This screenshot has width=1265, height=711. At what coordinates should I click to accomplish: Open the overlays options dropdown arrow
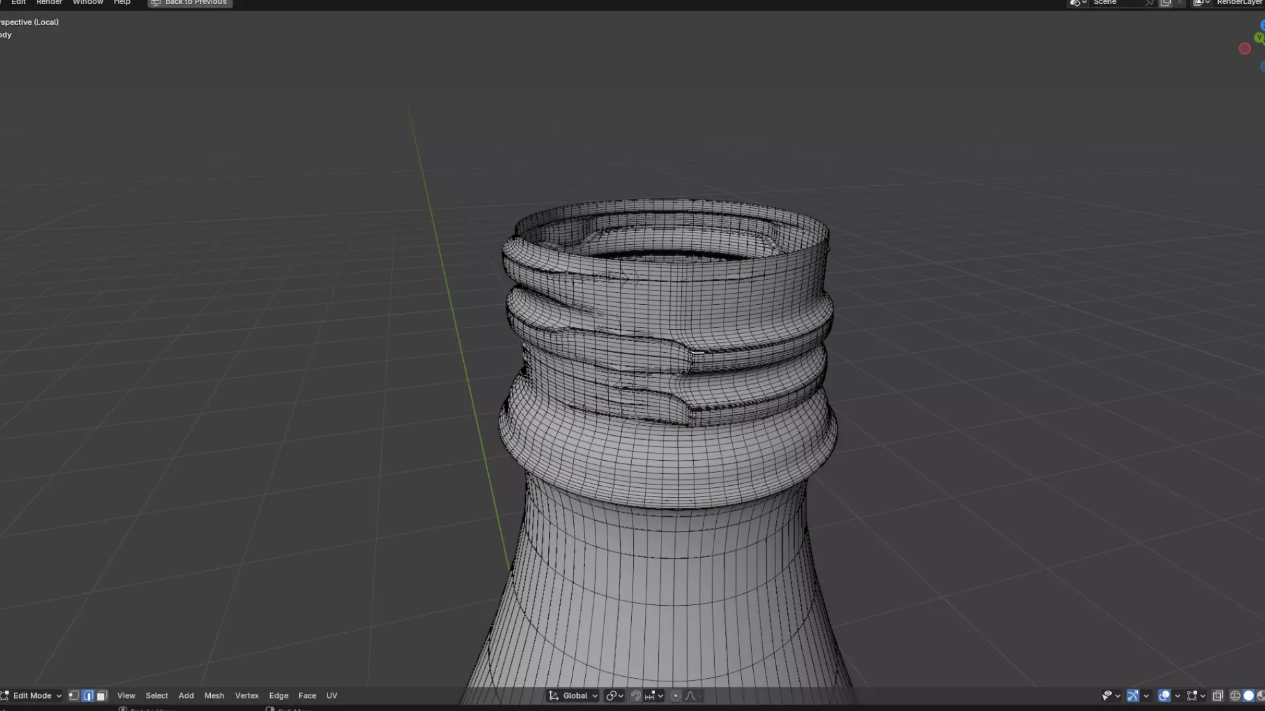click(x=1177, y=696)
